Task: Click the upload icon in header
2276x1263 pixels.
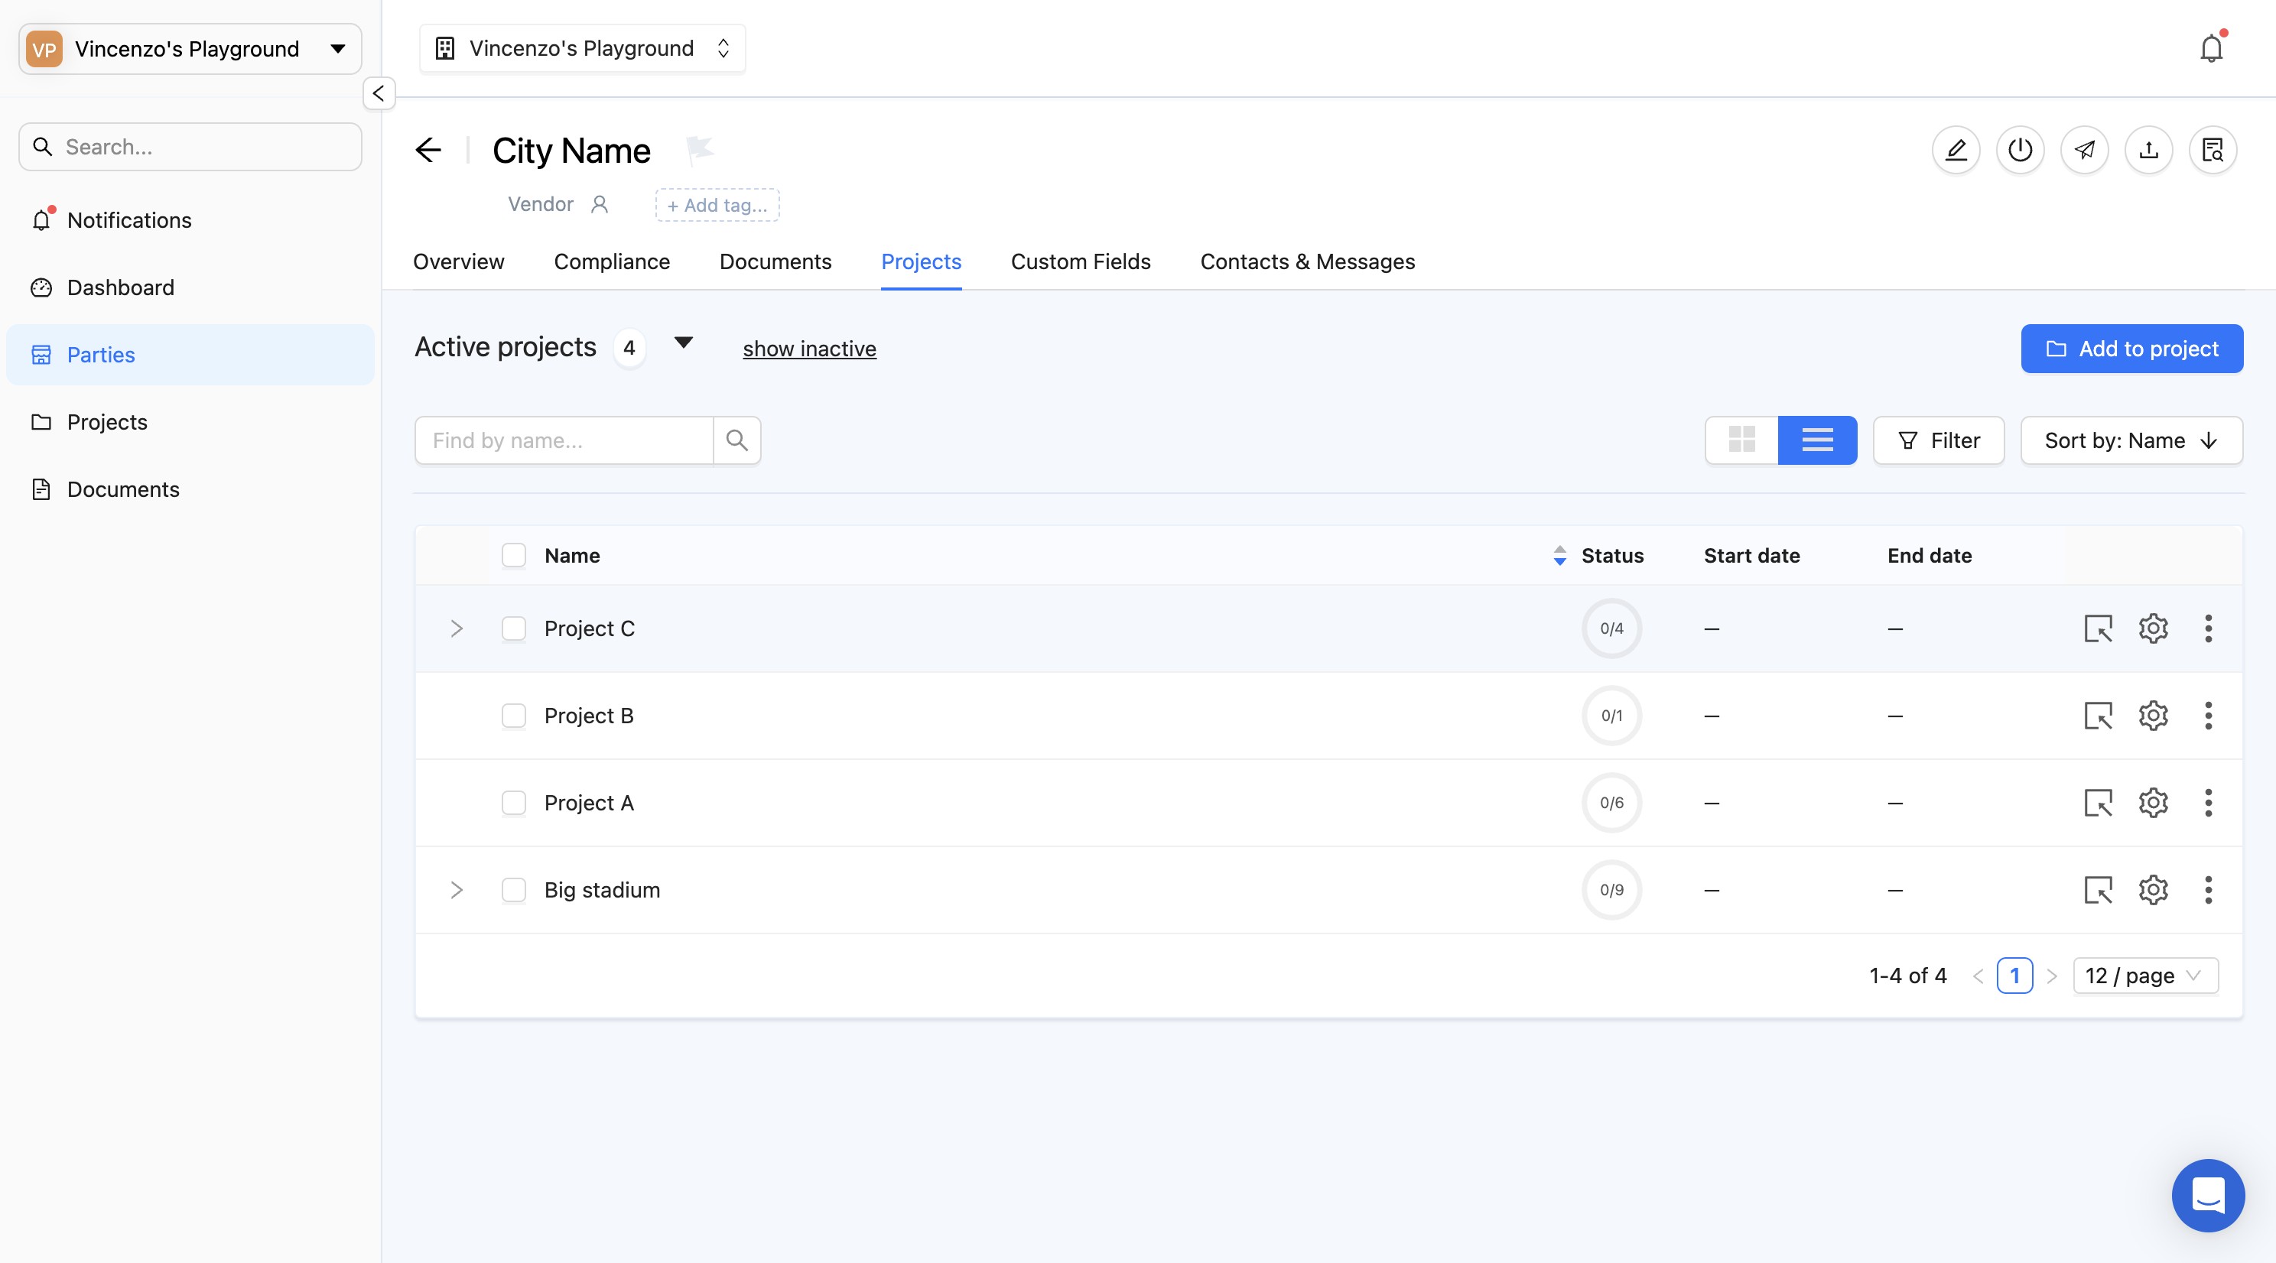Action: point(2148,150)
